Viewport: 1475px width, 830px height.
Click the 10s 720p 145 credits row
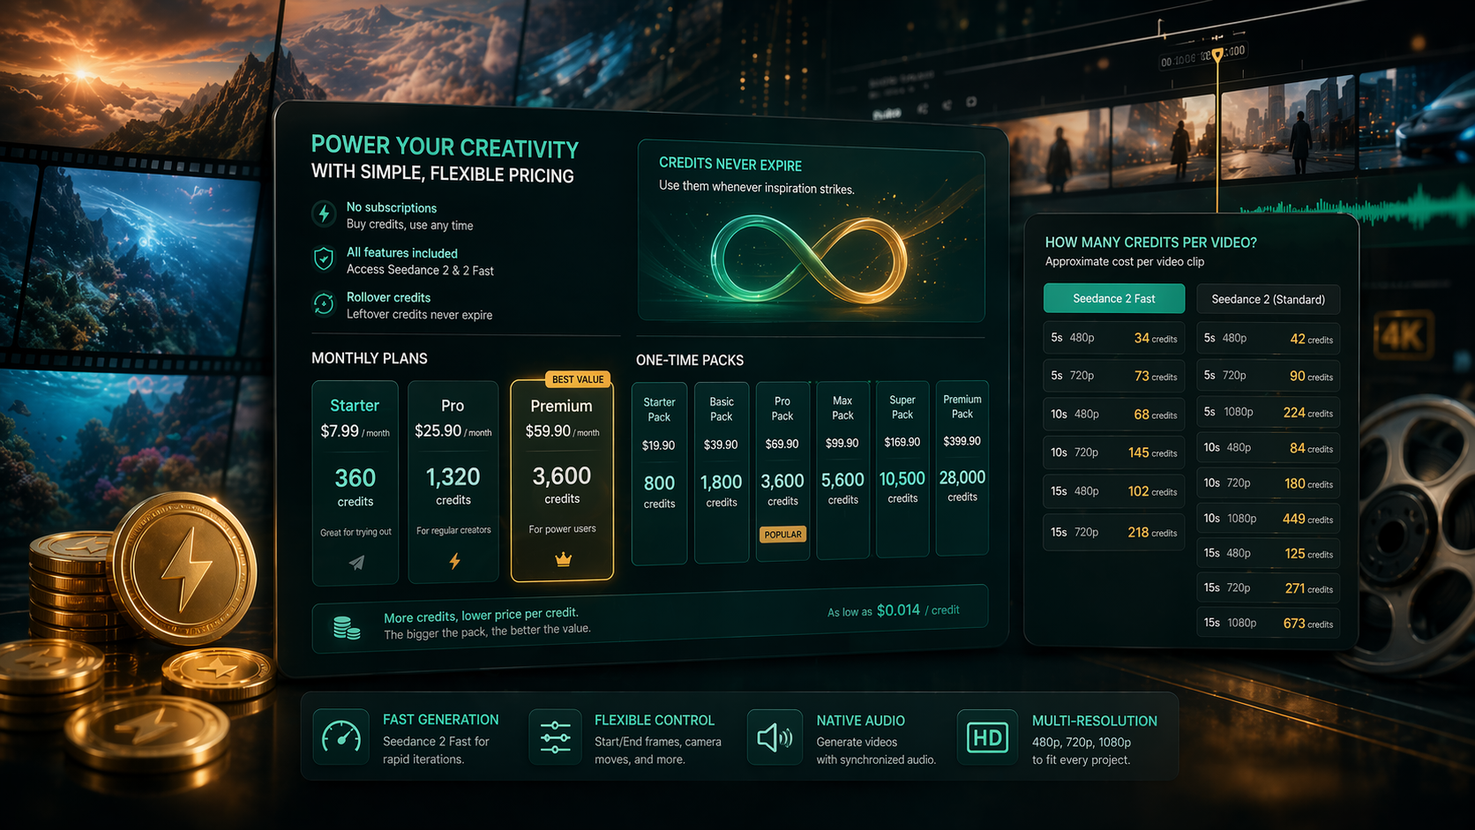coord(1114,452)
